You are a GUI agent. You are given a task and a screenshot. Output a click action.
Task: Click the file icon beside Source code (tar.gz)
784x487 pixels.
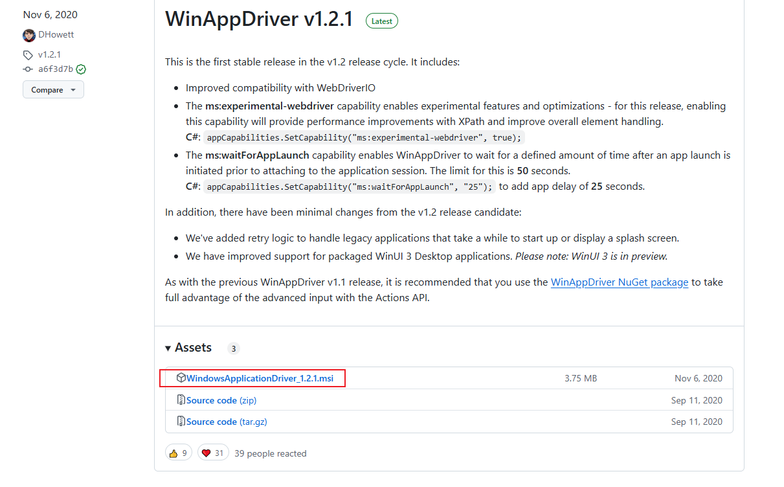click(181, 421)
